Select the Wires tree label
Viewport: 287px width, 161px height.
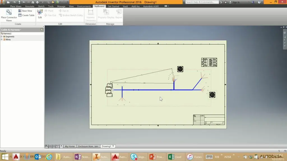click(8, 39)
